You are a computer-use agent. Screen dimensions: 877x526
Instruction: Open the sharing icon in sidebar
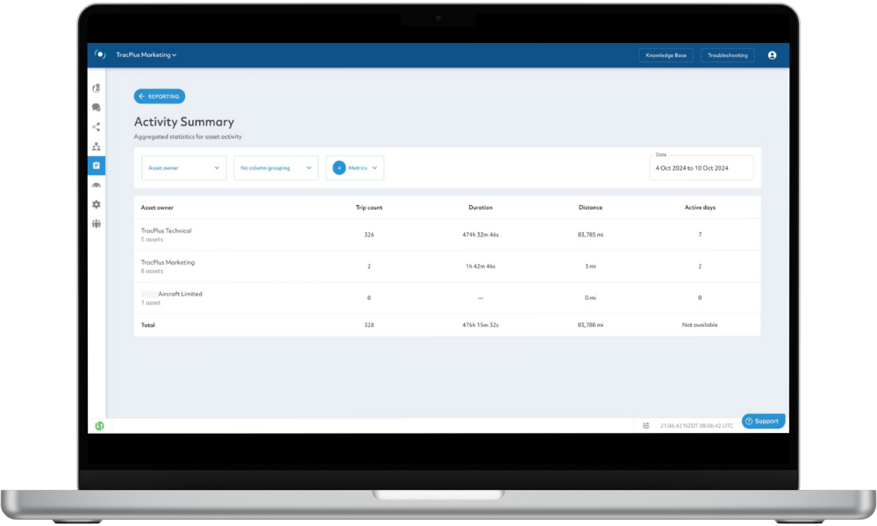click(x=96, y=127)
